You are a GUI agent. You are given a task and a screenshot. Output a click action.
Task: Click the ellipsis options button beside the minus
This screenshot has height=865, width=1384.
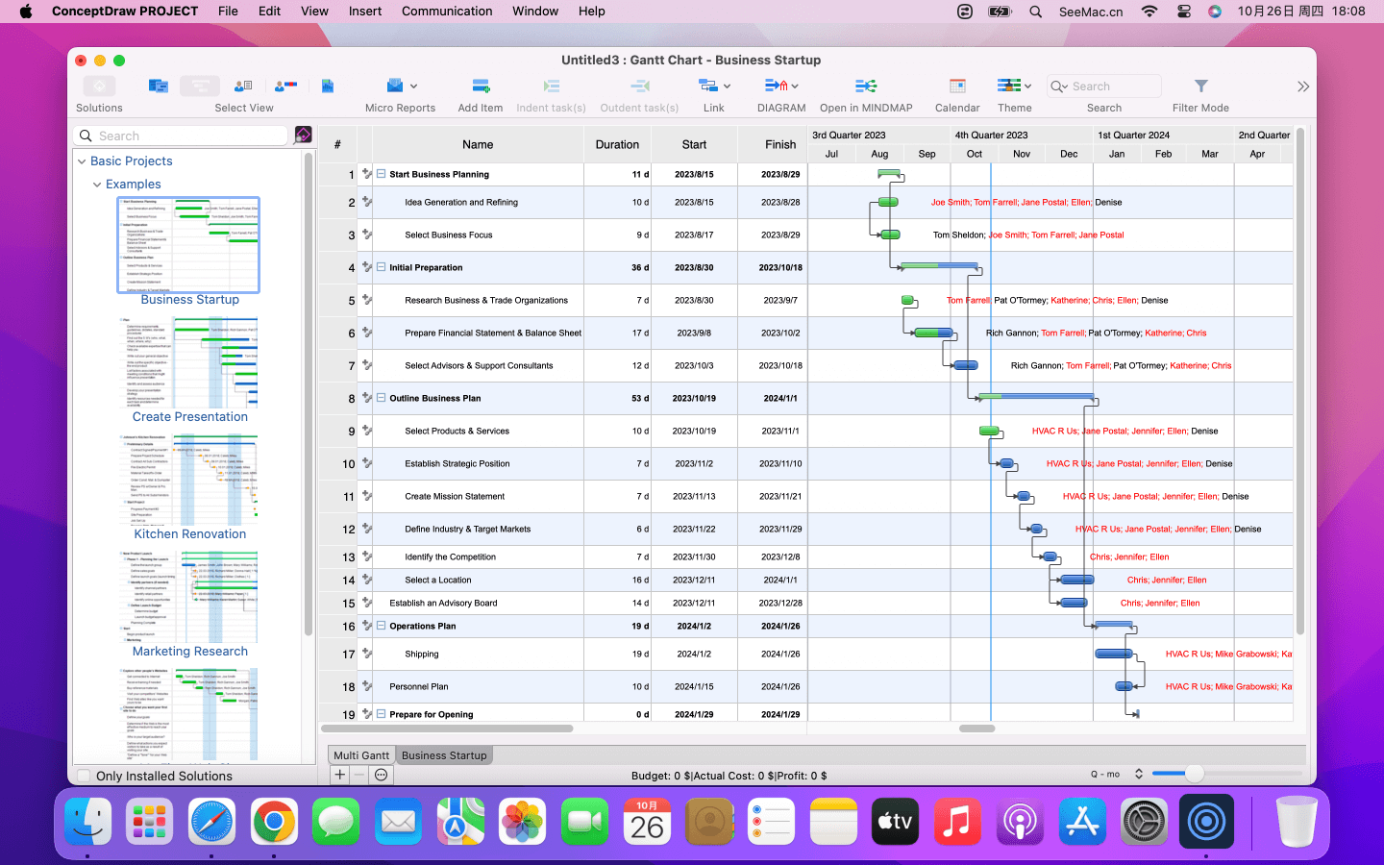click(x=382, y=775)
